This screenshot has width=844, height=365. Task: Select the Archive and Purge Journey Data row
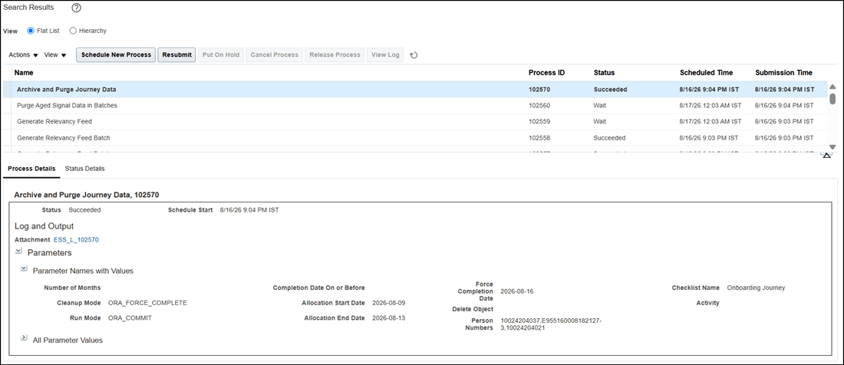tap(415, 89)
